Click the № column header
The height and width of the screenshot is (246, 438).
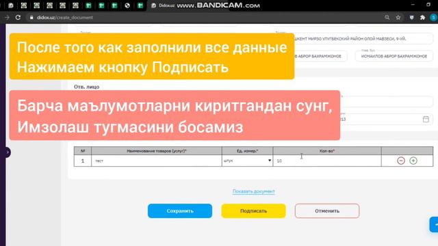click(83, 151)
